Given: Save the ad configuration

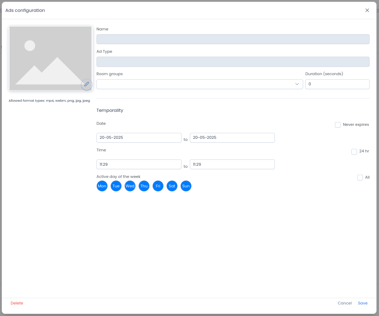Looking at the screenshot, I should (363, 303).
